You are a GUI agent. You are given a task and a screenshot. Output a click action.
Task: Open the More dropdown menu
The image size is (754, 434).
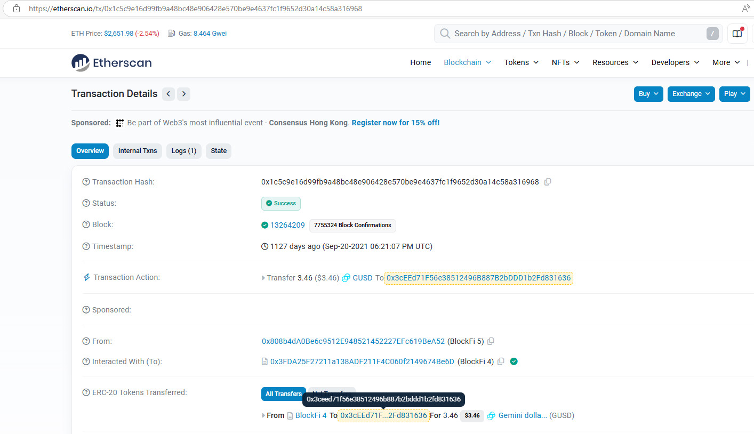pos(726,62)
